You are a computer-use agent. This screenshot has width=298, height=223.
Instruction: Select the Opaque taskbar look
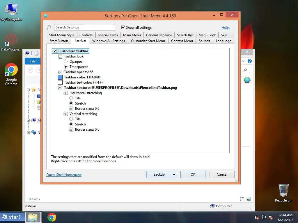tap(65, 62)
